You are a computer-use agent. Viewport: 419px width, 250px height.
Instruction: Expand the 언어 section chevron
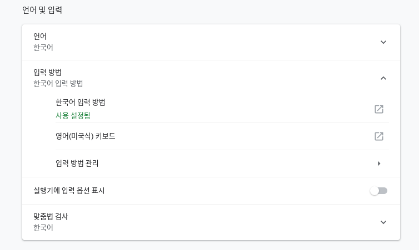(x=383, y=42)
